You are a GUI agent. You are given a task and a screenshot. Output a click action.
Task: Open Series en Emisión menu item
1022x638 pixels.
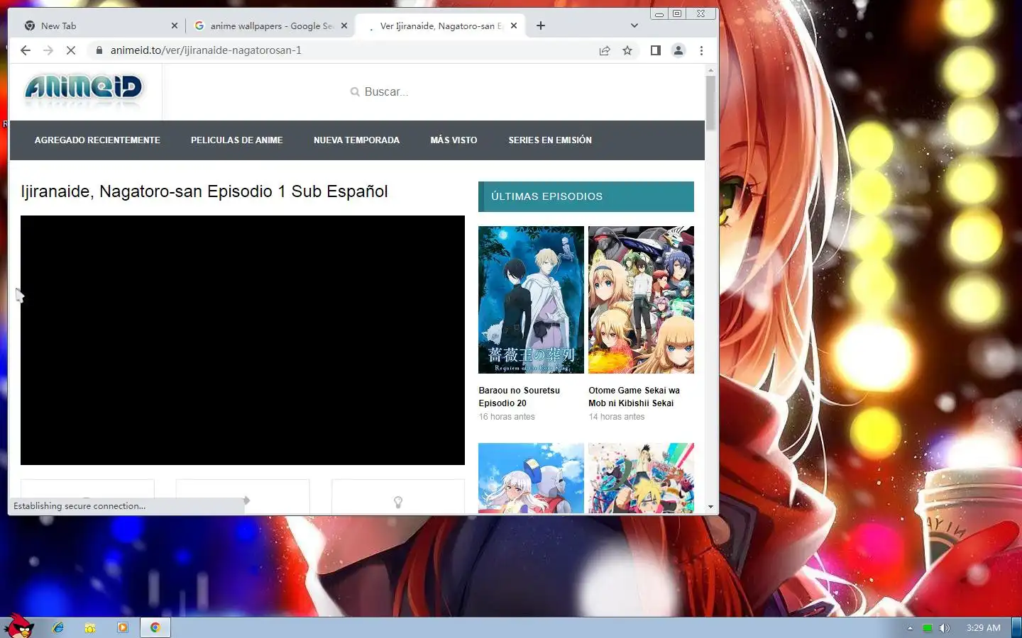coord(550,140)
